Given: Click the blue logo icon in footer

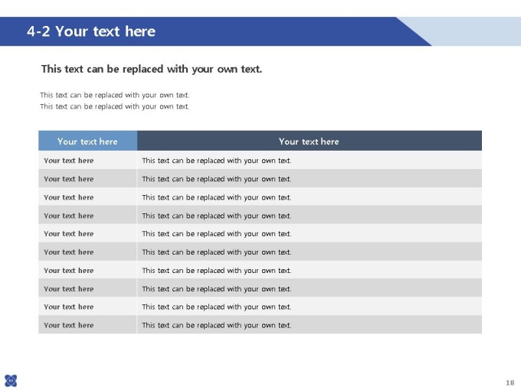Looking at the screenshot, I should 11,380.
